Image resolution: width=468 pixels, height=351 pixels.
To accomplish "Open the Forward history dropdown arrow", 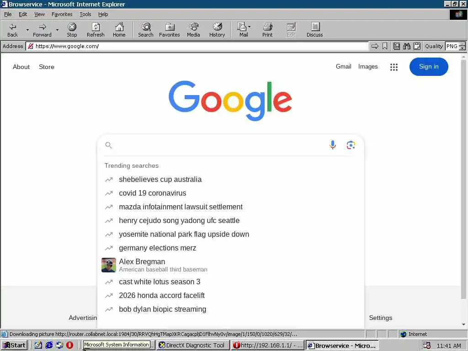I will pos(57,30).
